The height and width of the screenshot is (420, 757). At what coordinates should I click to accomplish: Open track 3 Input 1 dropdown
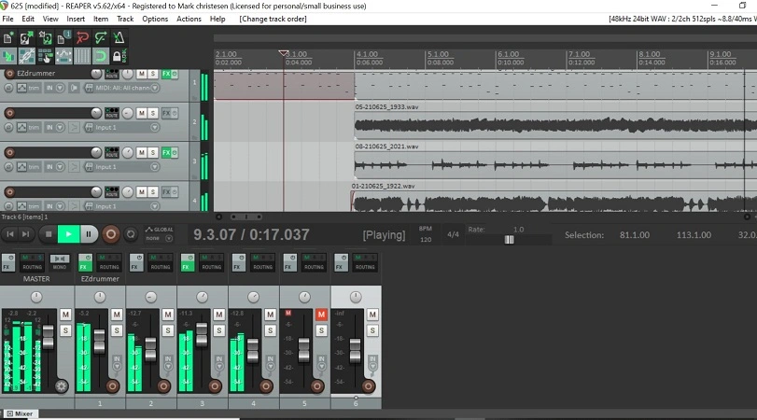click(155, 167)
